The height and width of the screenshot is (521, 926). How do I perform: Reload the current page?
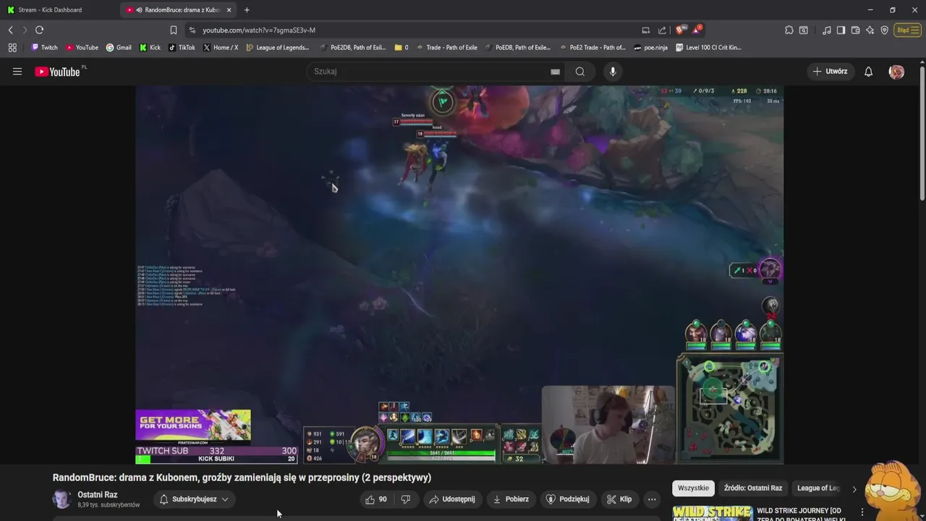(39, 30)
